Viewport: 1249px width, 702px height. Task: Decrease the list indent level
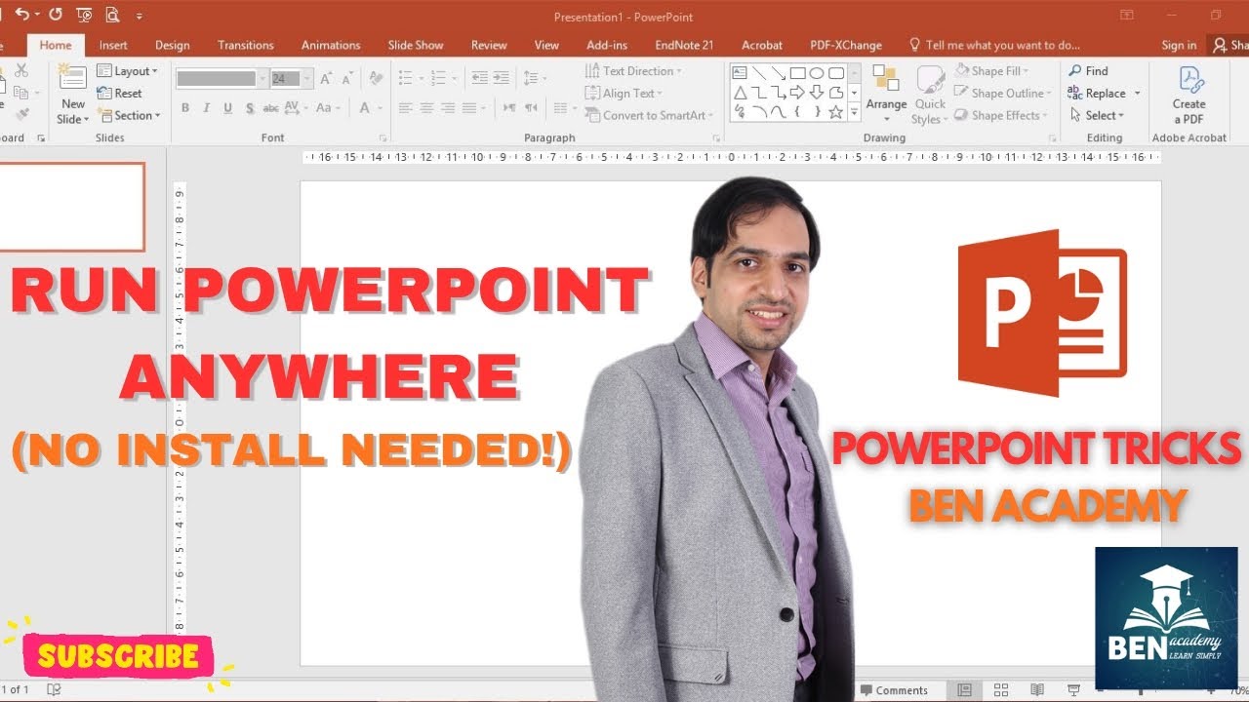(x=479, y=78)
